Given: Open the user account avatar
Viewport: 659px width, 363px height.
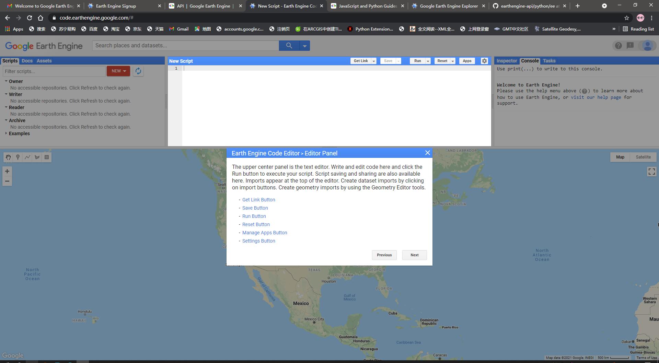Looking at the screenshot, I should (648, 46).
